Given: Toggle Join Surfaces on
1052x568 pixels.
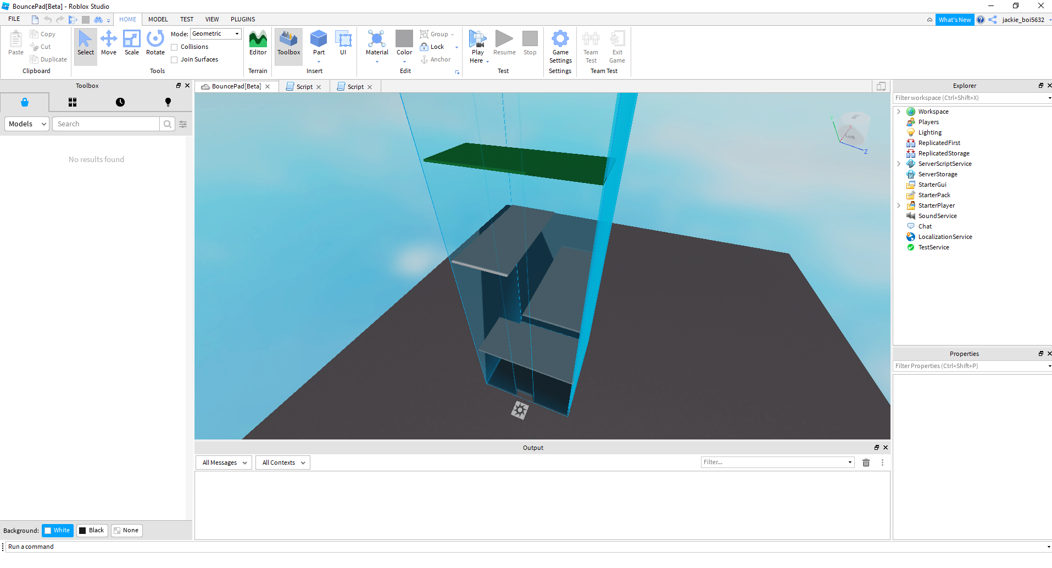Looking at the screenshot, I should (x=175, y=59).
